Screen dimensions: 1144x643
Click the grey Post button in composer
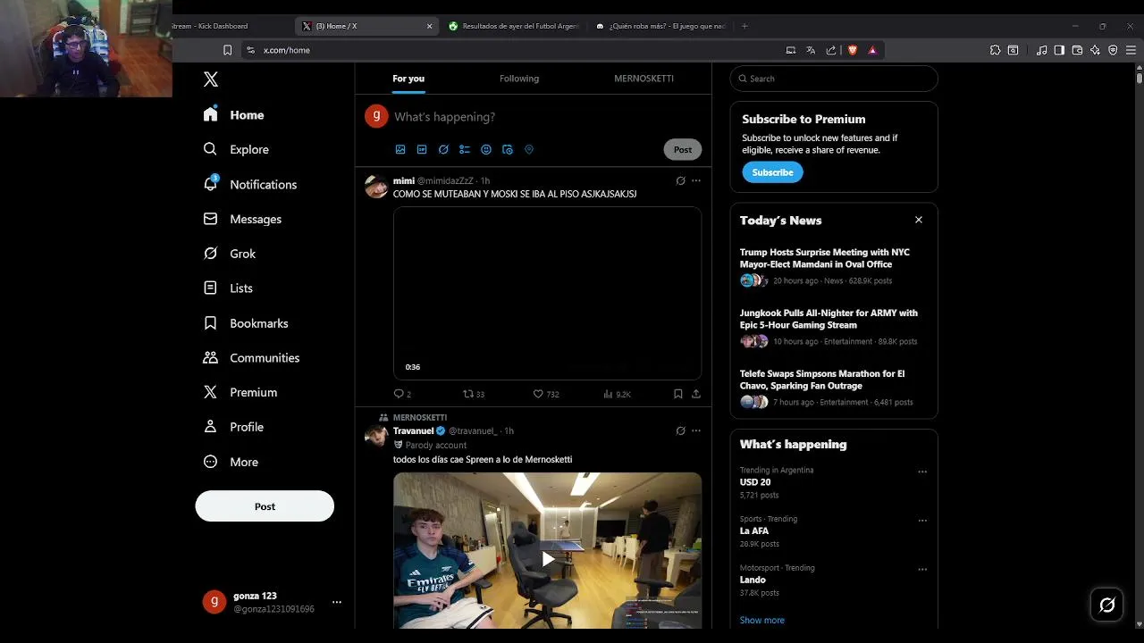coord(683,149)
